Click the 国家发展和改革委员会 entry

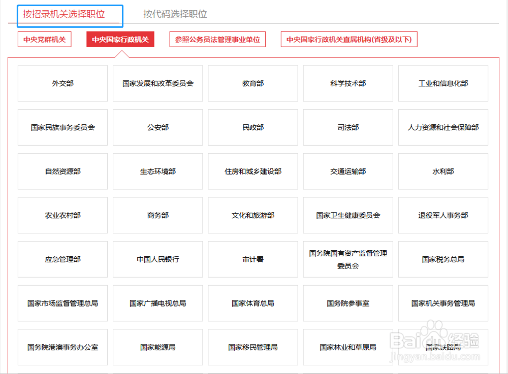pyautogui.click(x=157, y=83)
